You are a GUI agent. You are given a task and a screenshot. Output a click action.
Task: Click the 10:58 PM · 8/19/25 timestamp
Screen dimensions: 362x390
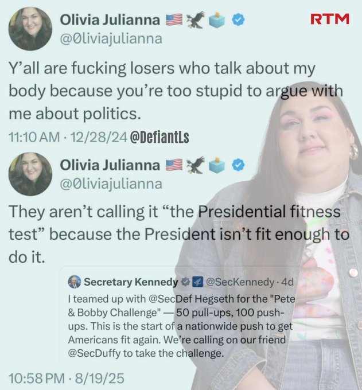tap(67, 379)
